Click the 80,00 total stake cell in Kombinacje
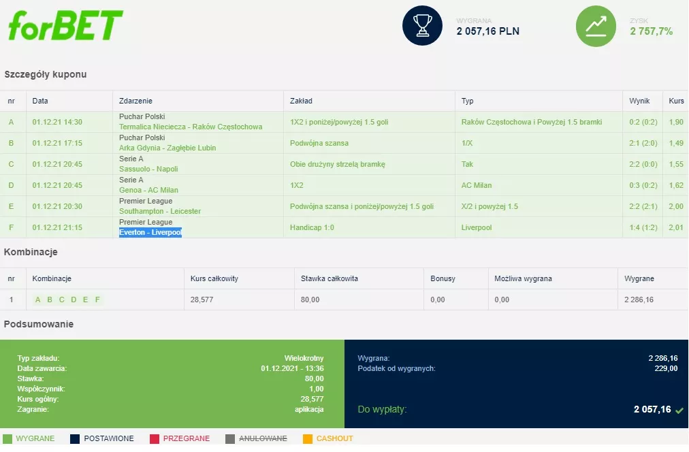This screenshot has width=689, height=452. coord(310,300)
